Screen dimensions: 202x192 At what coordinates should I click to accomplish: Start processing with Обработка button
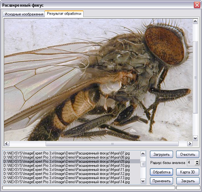[161, 172]
